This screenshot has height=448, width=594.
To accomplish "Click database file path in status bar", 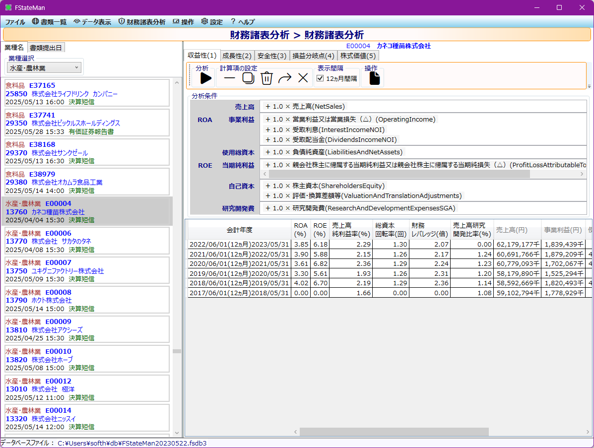I will tap(132, 443).
